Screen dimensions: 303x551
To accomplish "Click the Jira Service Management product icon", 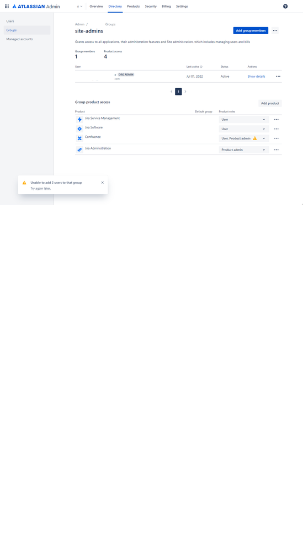I will [x=79, y=120].
